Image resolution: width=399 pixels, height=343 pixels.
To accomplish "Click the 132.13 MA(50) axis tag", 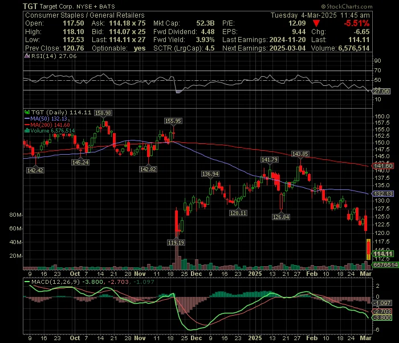I will (383, 193).
